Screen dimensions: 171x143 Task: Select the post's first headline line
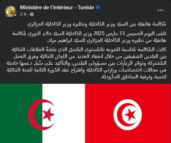pyautogui.click(x=97, y=24)
